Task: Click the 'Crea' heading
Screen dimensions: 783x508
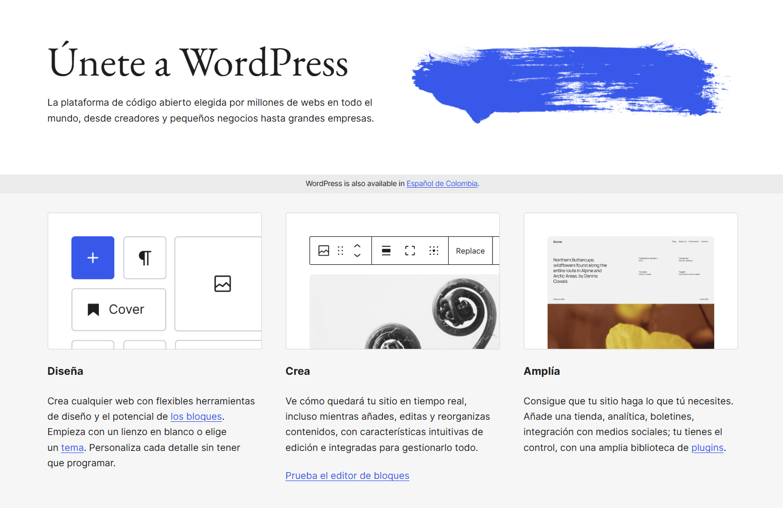Action: tap(298, 371)
